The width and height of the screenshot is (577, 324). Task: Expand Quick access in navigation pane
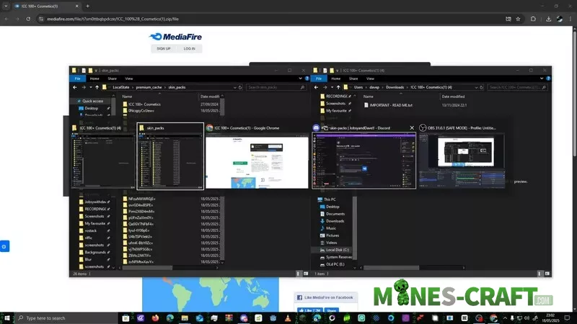pyautogui.click(x=78, y=101)
